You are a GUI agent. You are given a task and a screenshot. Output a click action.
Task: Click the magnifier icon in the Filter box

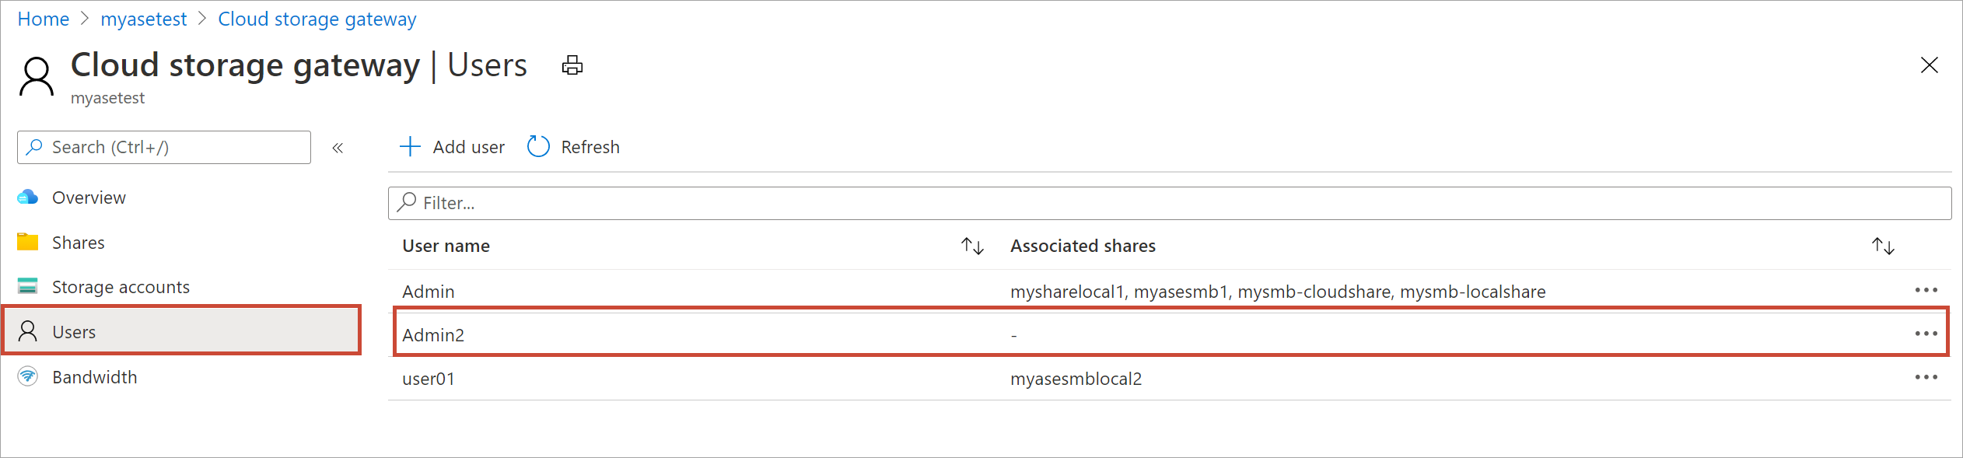[x=406, y=202]
